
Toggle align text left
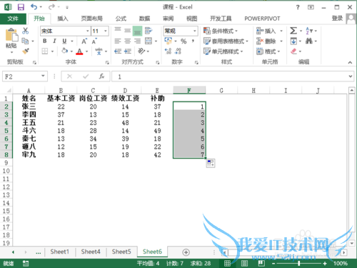tap(118, 41)
